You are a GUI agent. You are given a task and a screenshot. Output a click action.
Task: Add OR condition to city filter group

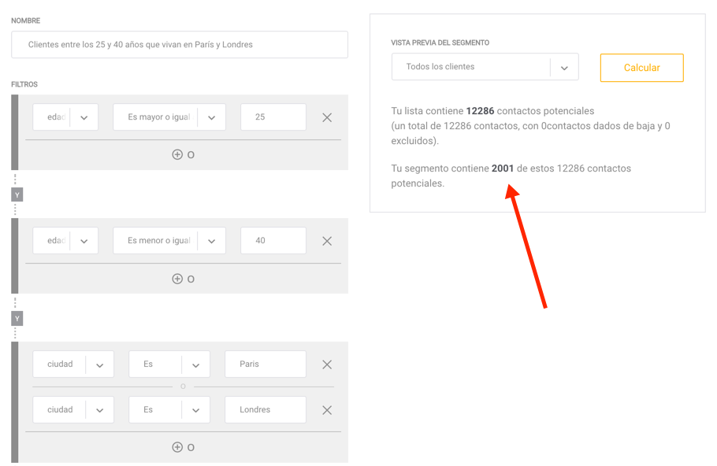tap(183, 447)
